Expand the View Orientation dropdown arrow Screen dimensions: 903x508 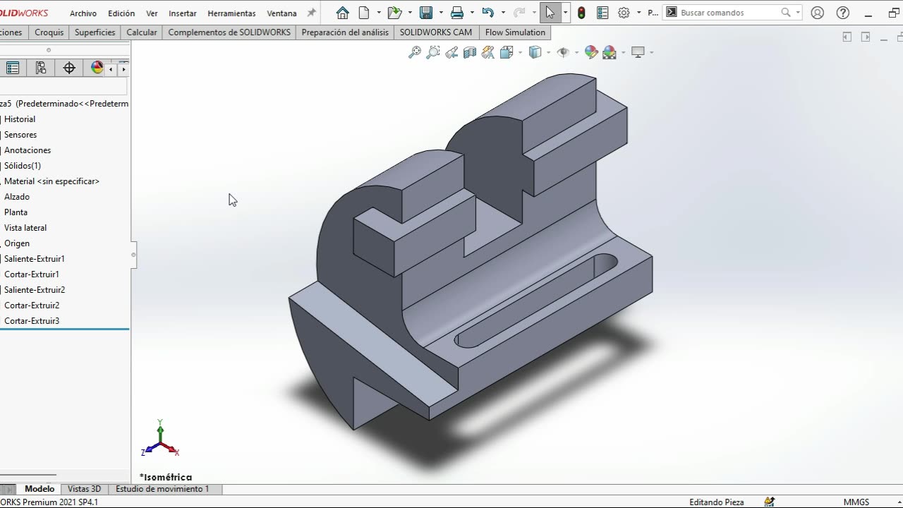[x=520, y=52]
